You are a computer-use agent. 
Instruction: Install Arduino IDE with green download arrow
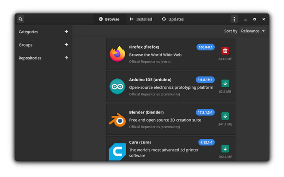225,83
